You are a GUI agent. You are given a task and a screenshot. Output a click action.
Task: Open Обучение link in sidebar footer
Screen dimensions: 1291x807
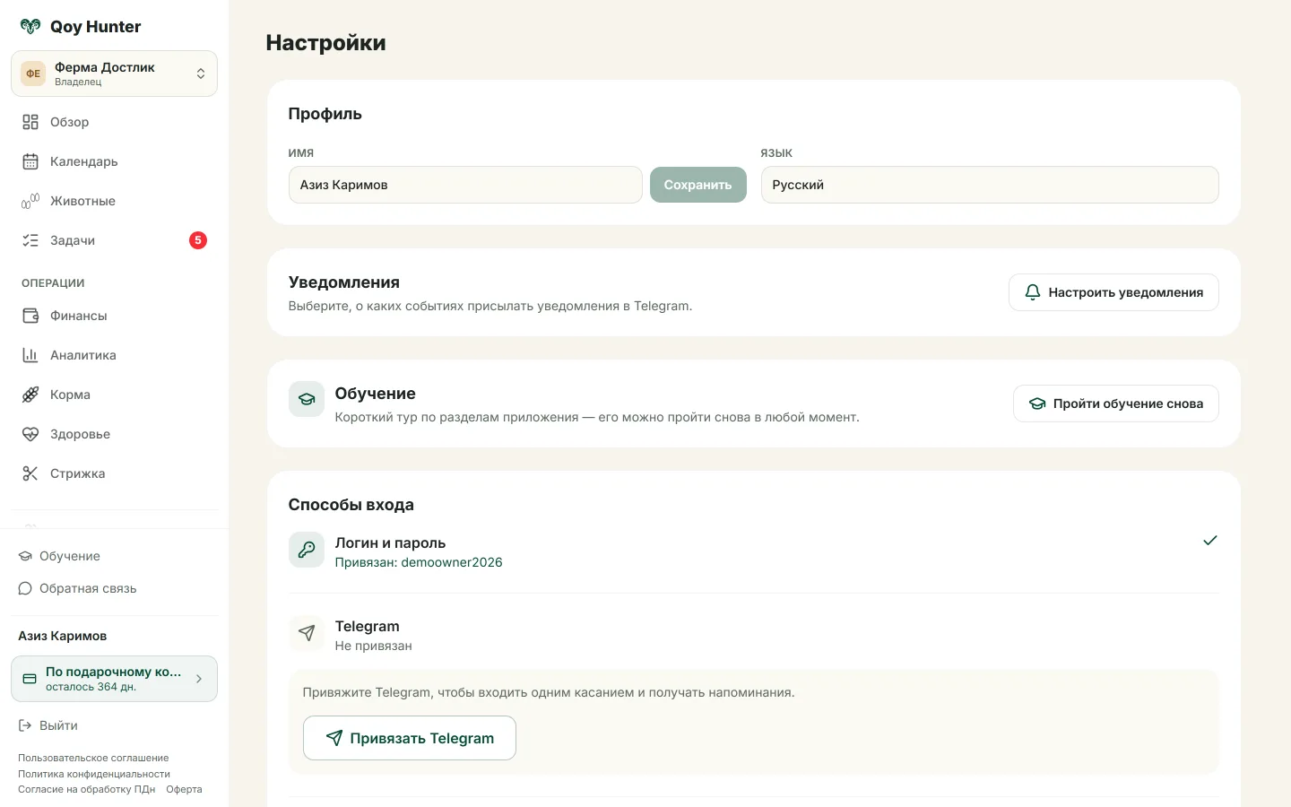70,556
